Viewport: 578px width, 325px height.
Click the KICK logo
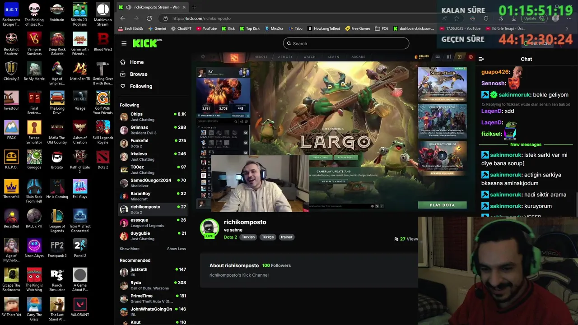pos(147,43)
